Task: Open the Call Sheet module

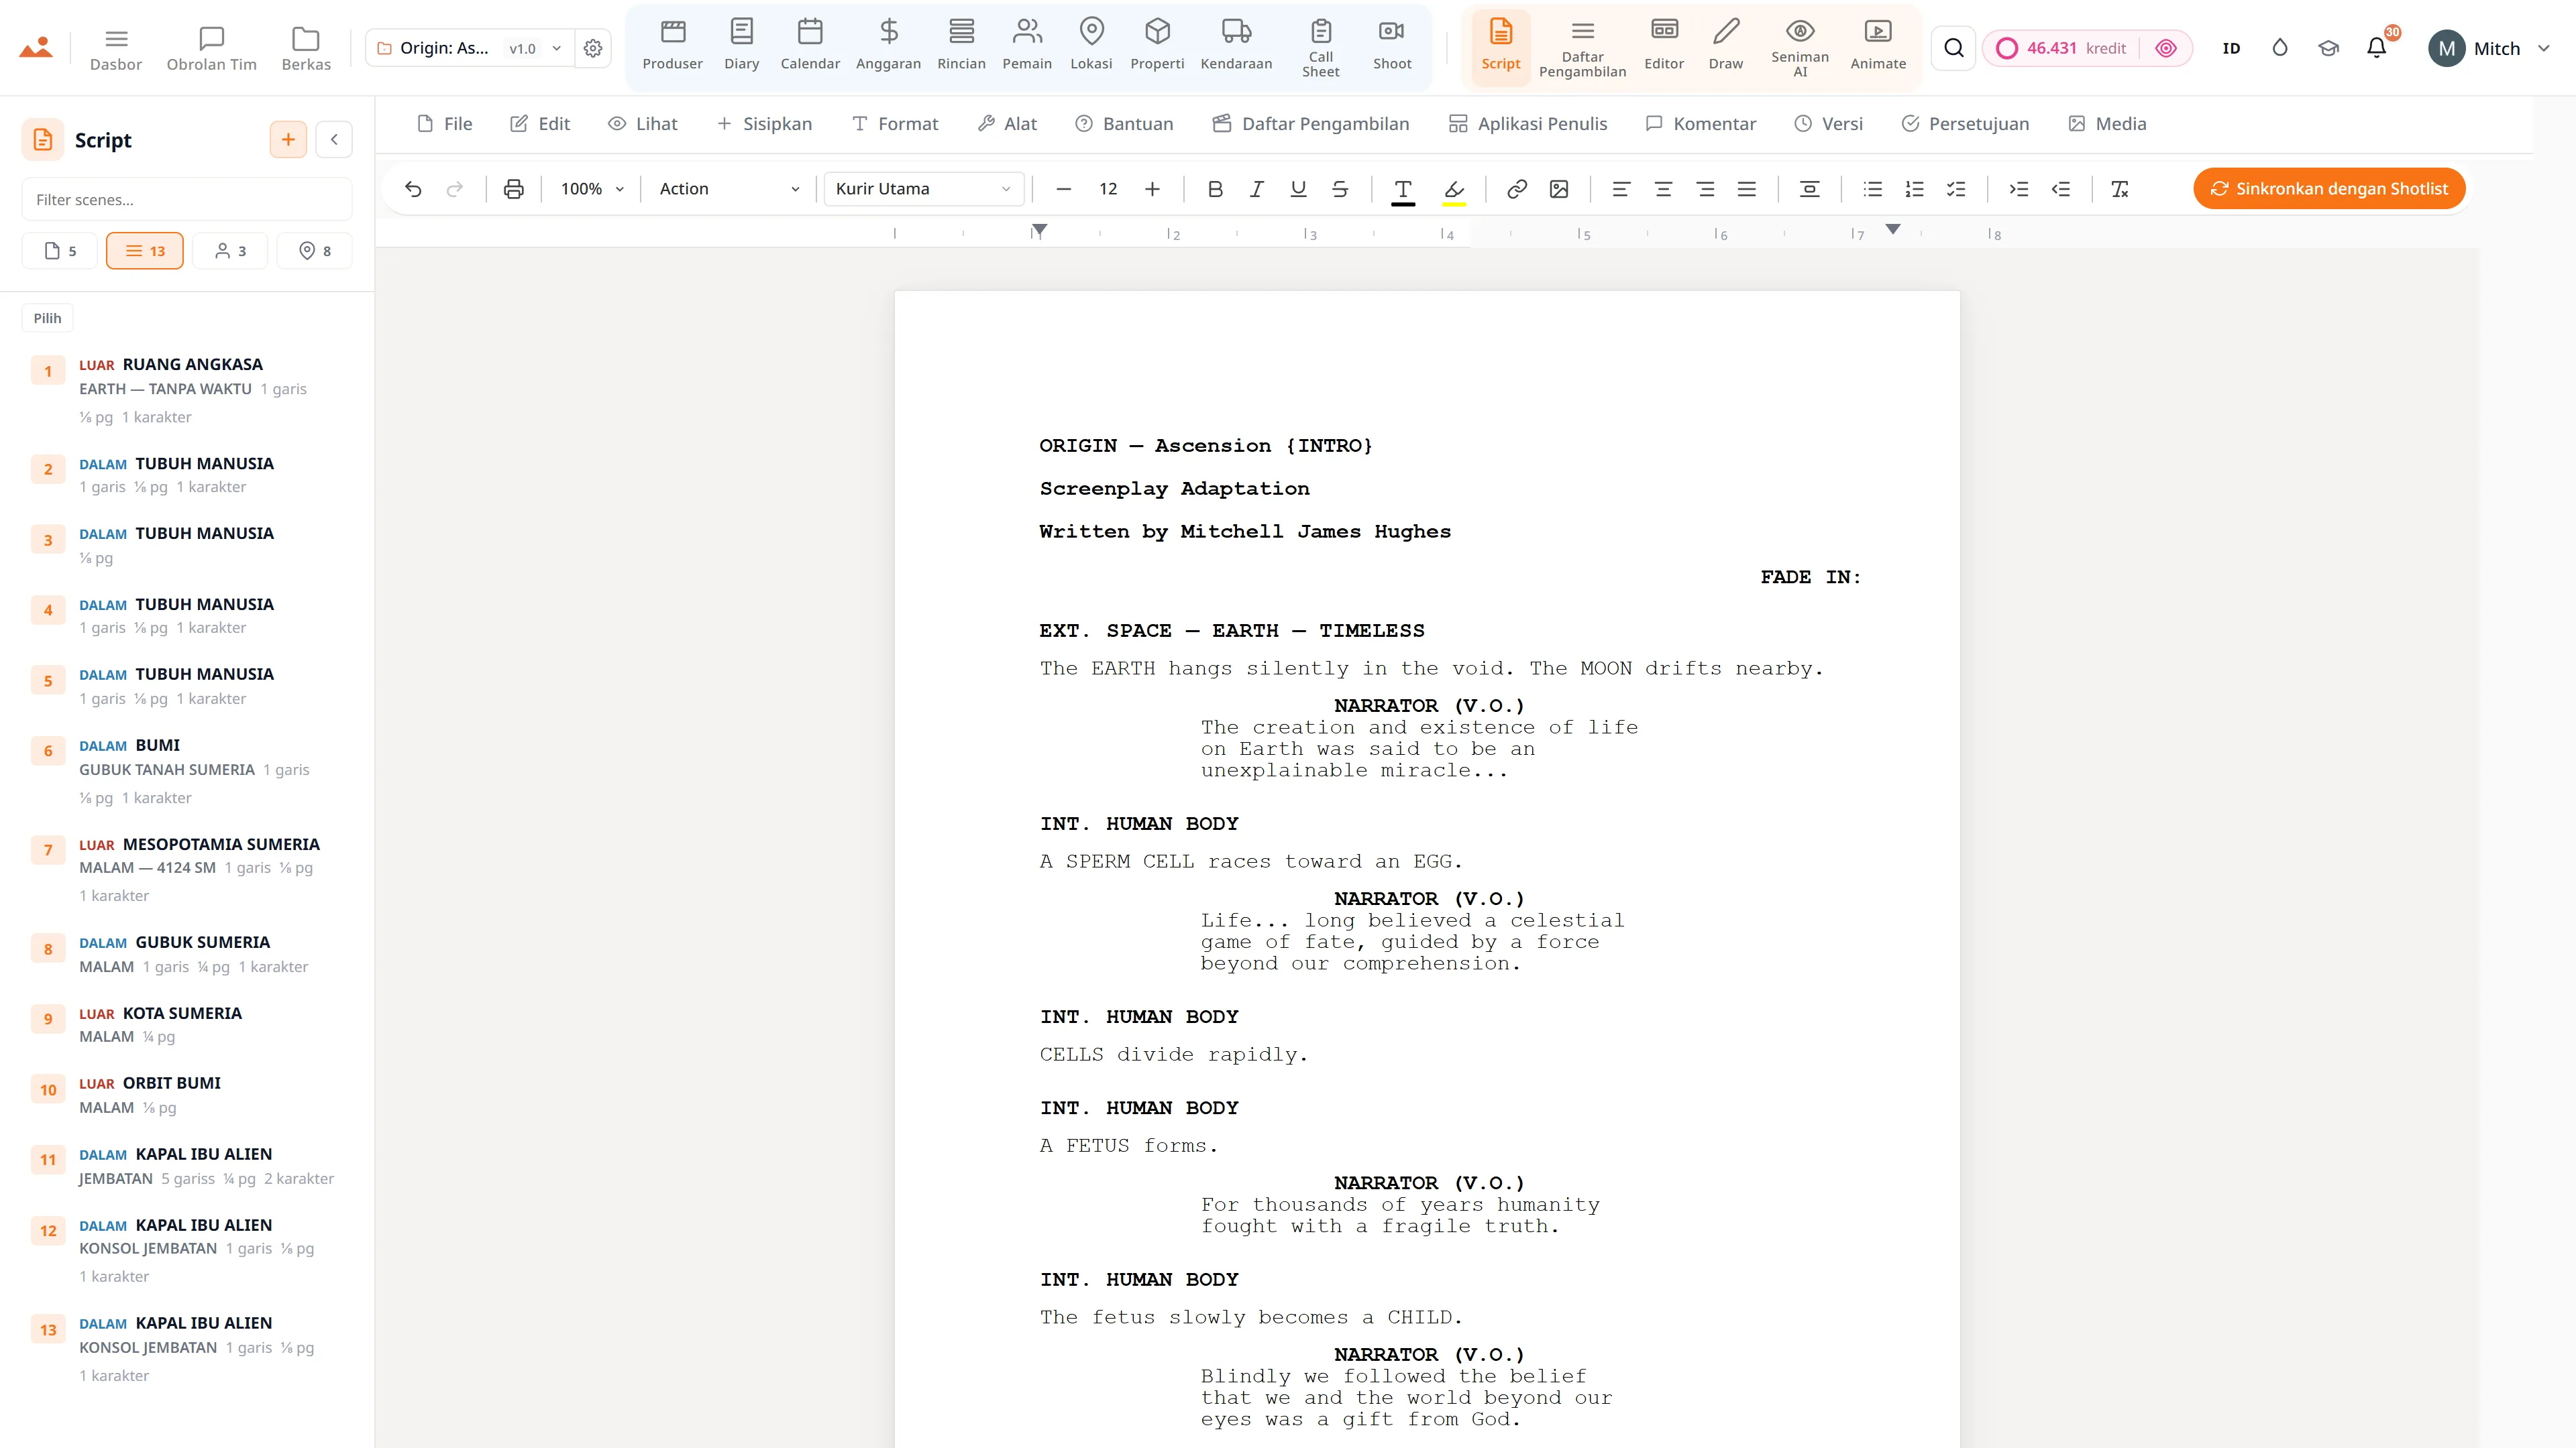Action: [x=1320, y=48]
